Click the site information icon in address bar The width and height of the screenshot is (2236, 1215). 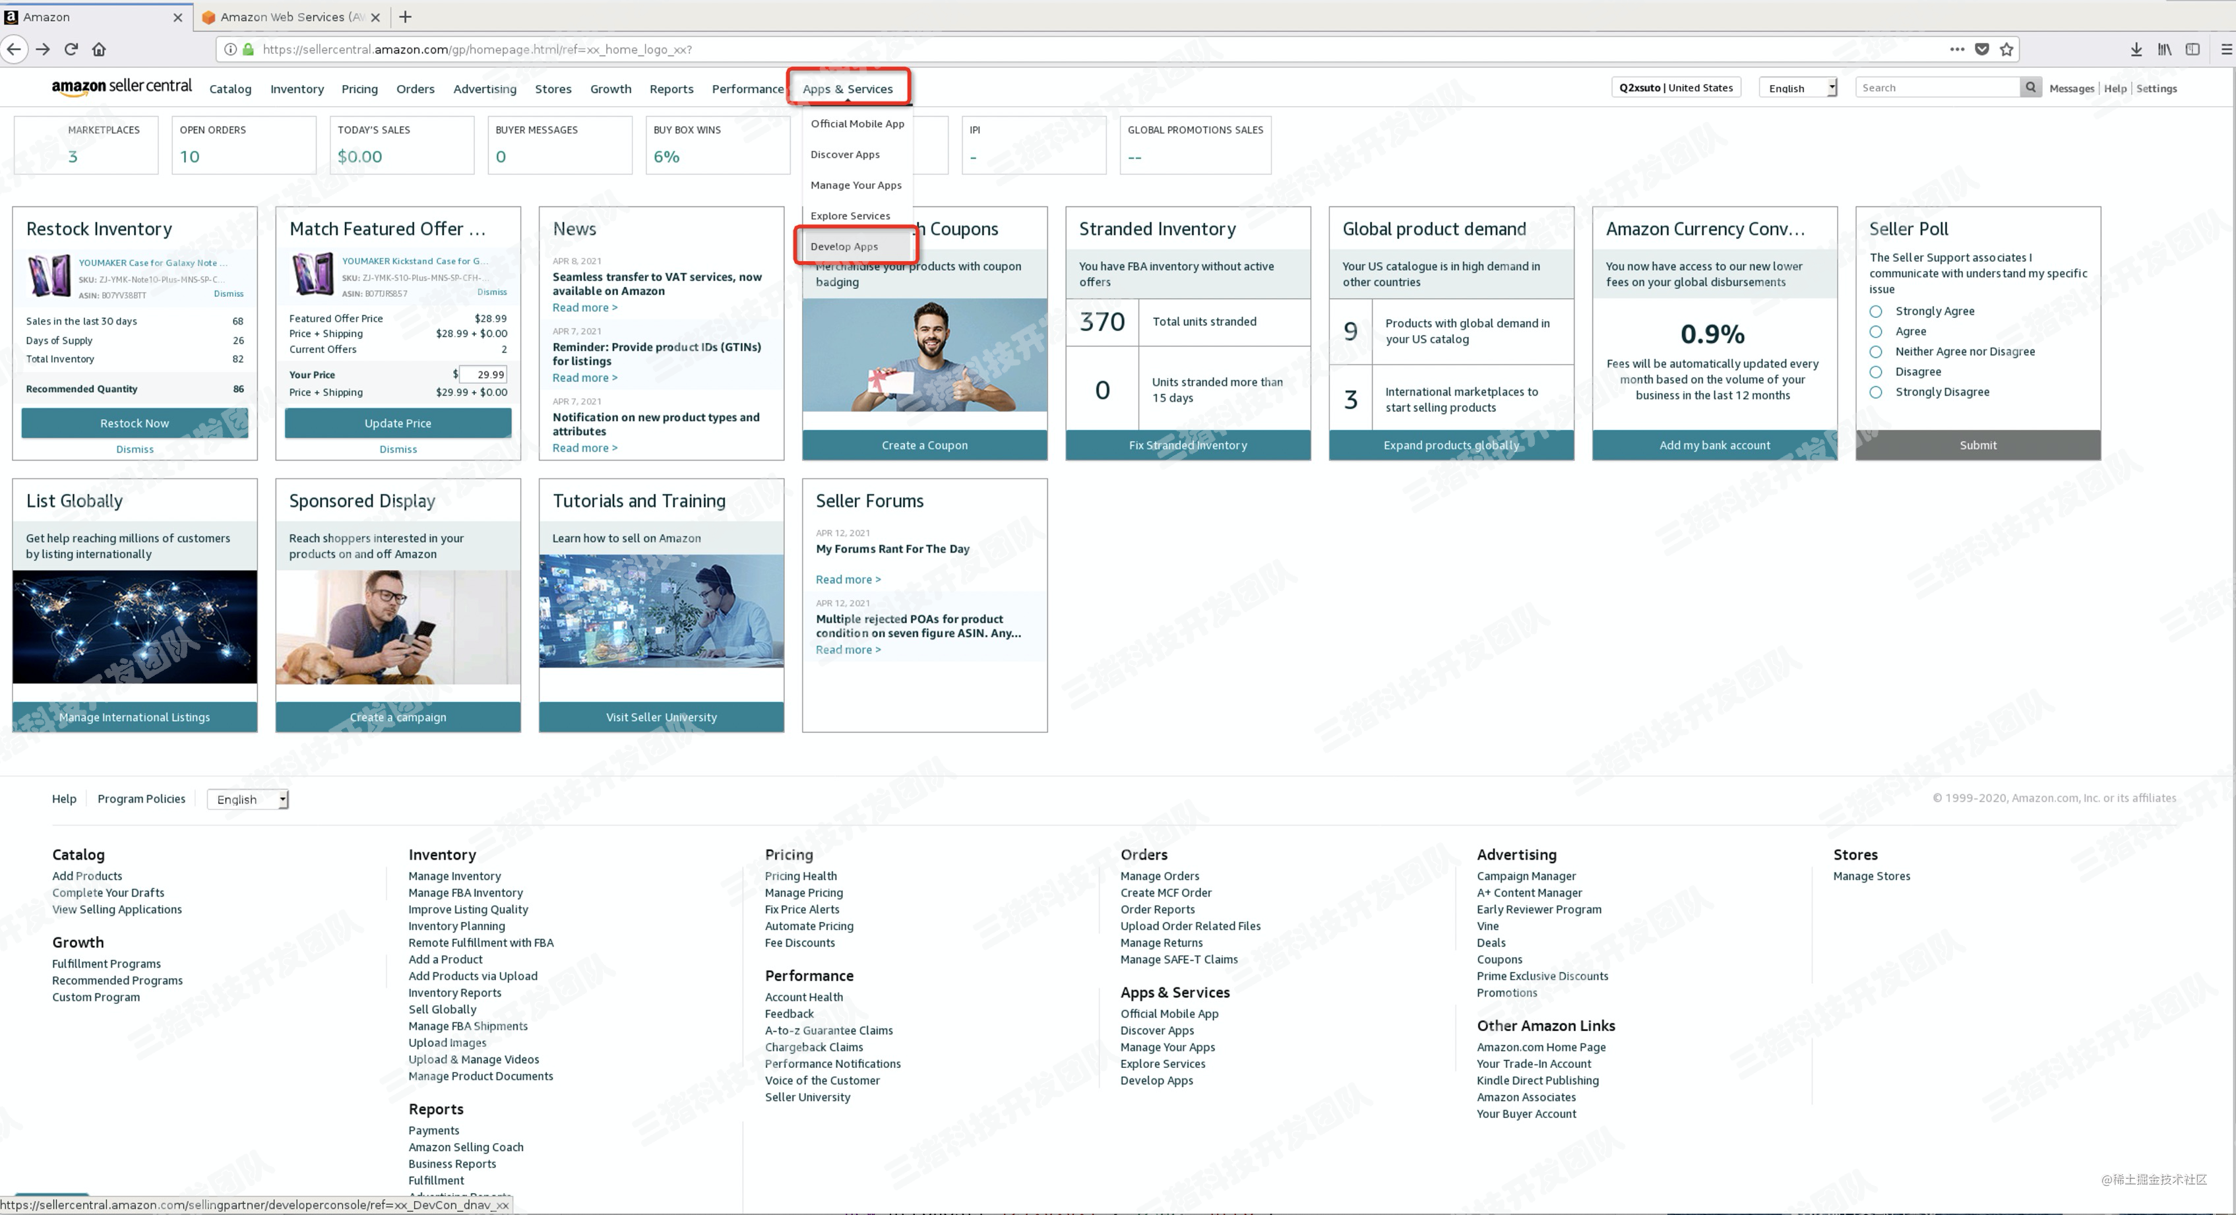click(230, 49)
